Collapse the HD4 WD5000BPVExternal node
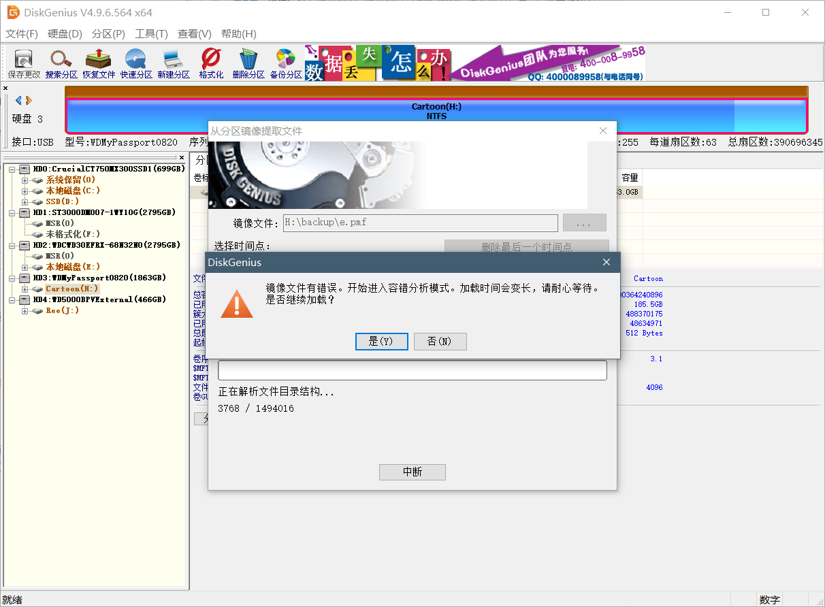 tap(12, 299)
